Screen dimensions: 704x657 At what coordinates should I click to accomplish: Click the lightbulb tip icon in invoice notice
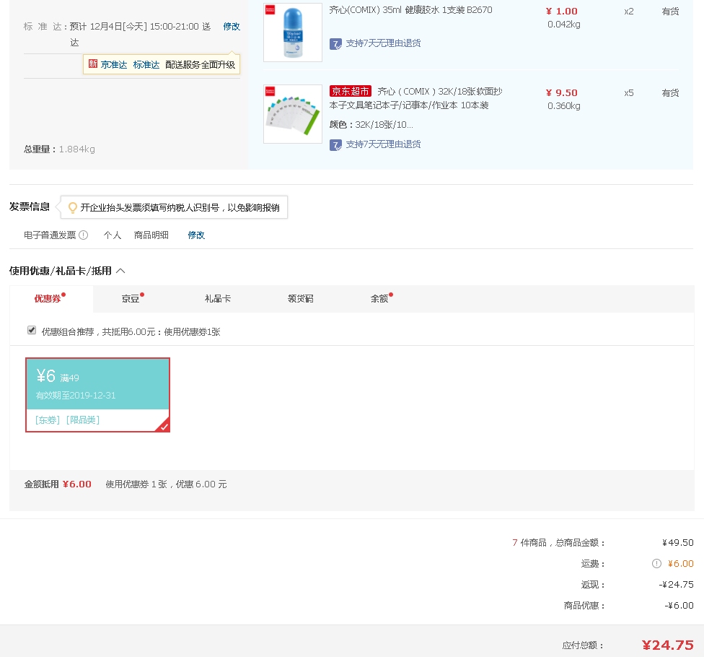(x=72, y=208)
